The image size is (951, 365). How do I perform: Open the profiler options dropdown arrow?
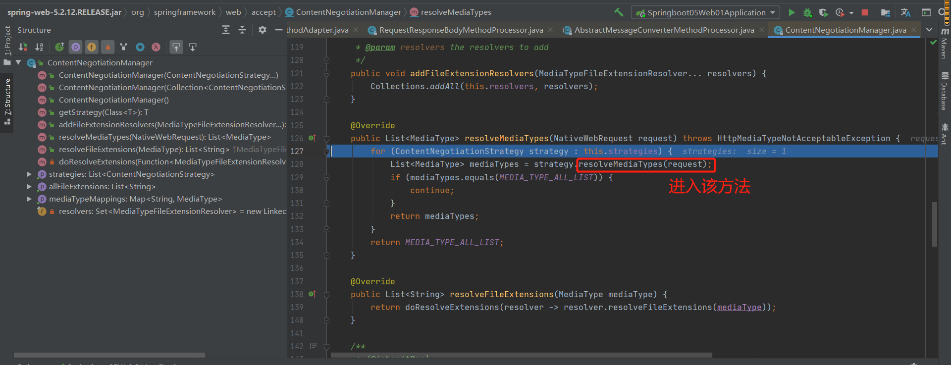pyautogui.click(x=851, y=13)
